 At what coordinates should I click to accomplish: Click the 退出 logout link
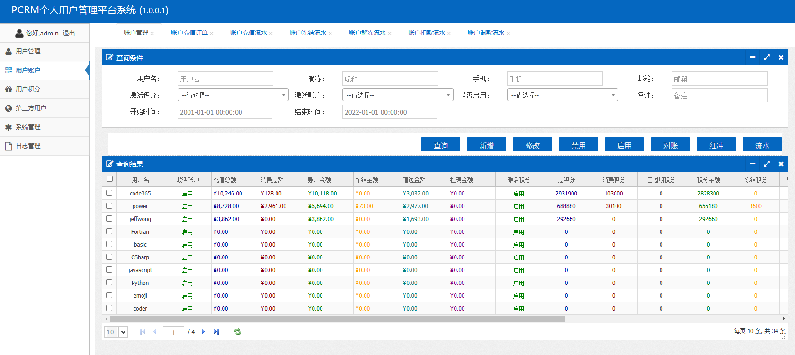click(x=69, y=33)
